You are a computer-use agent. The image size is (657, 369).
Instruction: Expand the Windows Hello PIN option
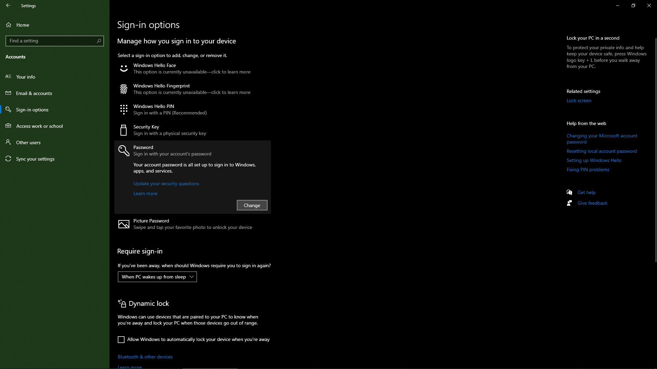pos(193,110)
